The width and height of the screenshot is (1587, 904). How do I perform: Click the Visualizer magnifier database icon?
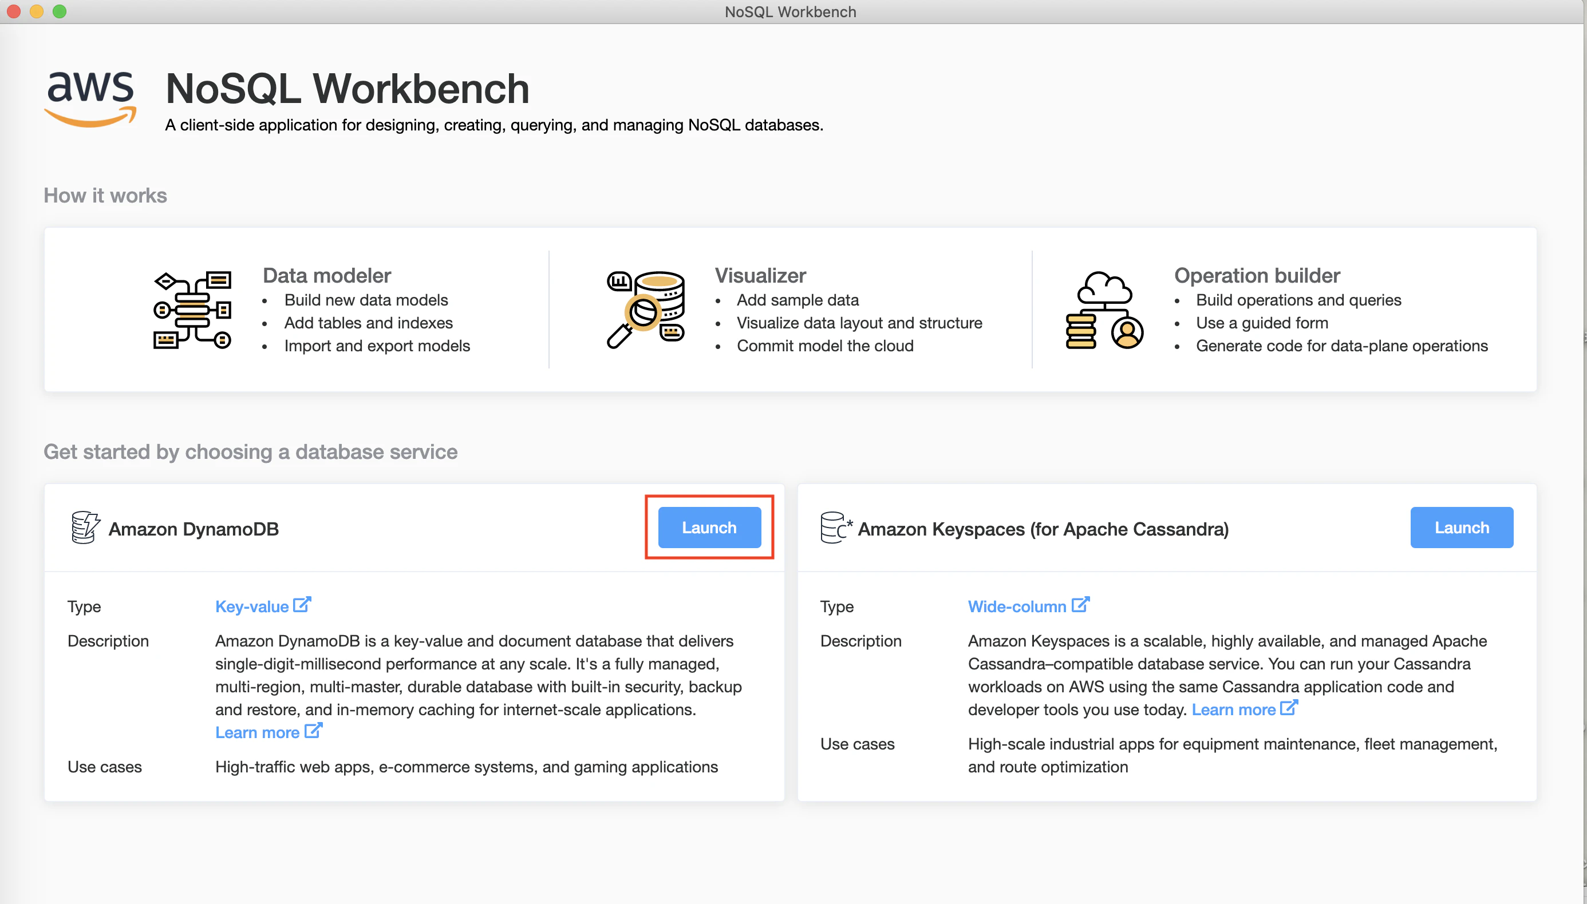(645, 310)
